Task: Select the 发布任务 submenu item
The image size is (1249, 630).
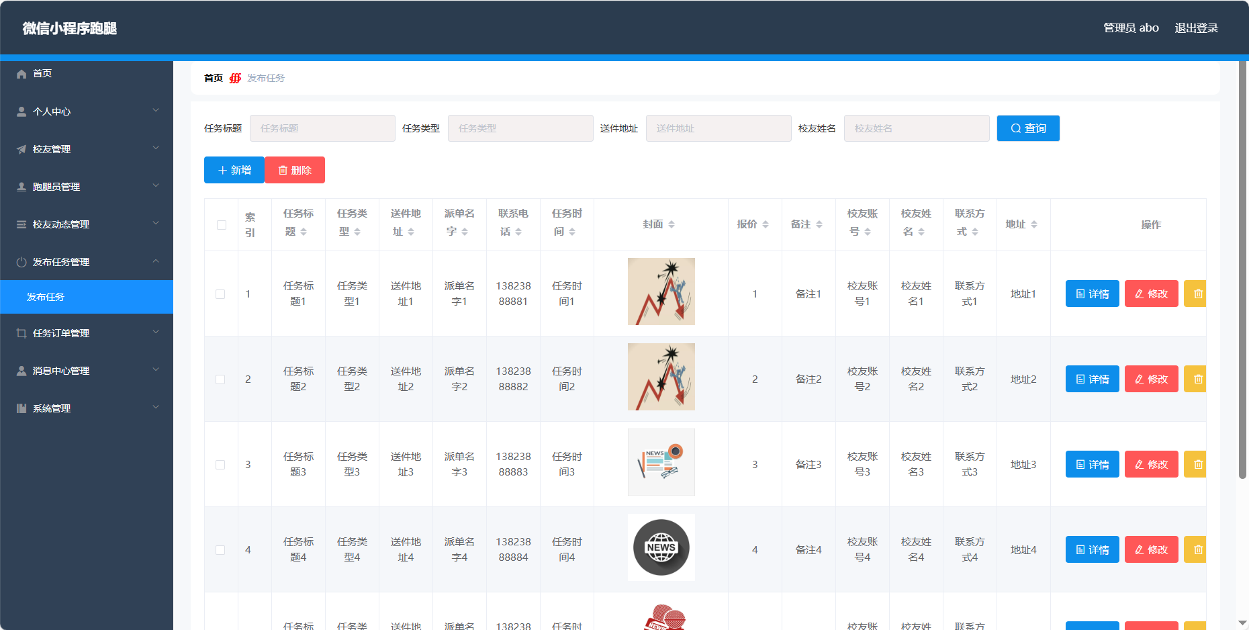Action: (x=87, y=297)
